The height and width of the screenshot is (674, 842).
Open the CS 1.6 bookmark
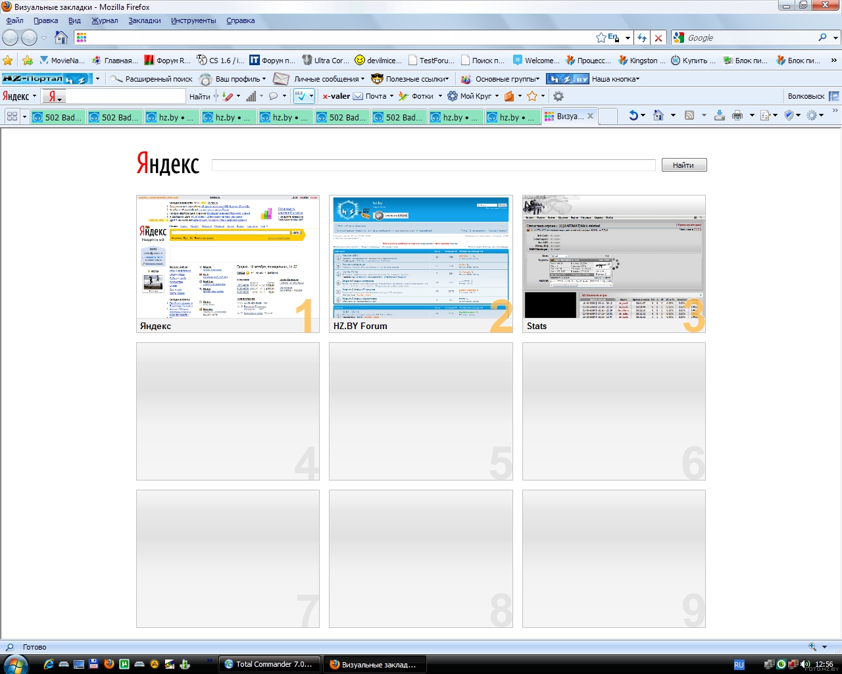(220, 61)
